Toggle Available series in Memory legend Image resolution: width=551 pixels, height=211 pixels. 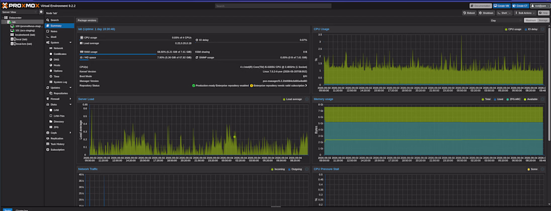tap(530, 99)
